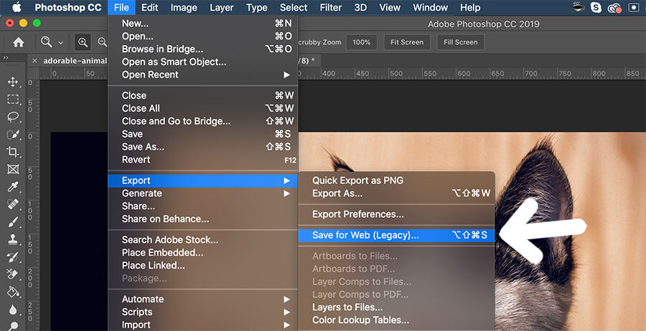
Task: Expand the Automate submenu
Action: point(286,299)
